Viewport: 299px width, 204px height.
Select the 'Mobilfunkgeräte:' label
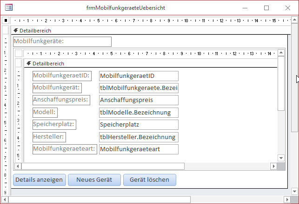[x=62, y=42]
